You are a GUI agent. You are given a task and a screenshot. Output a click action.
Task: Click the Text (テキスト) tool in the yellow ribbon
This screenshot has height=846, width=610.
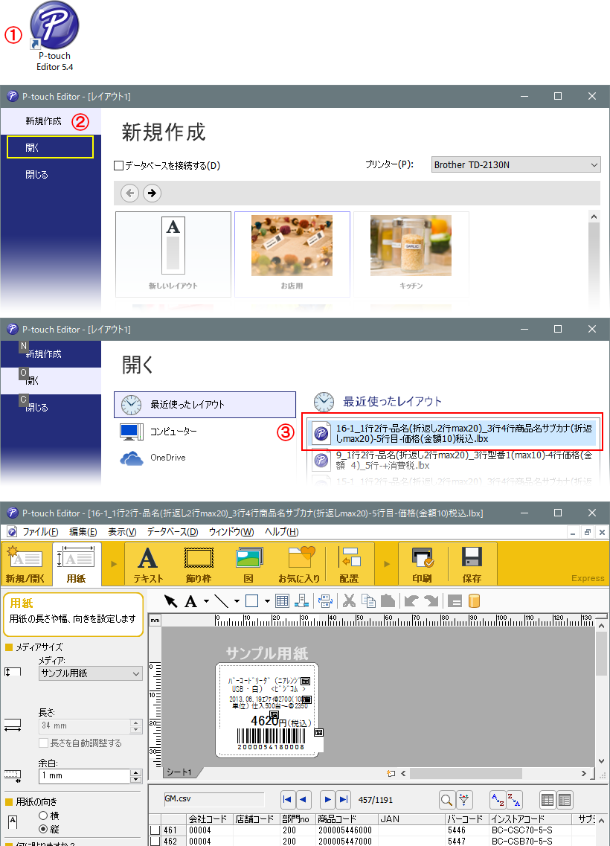[x=148, y=564]
